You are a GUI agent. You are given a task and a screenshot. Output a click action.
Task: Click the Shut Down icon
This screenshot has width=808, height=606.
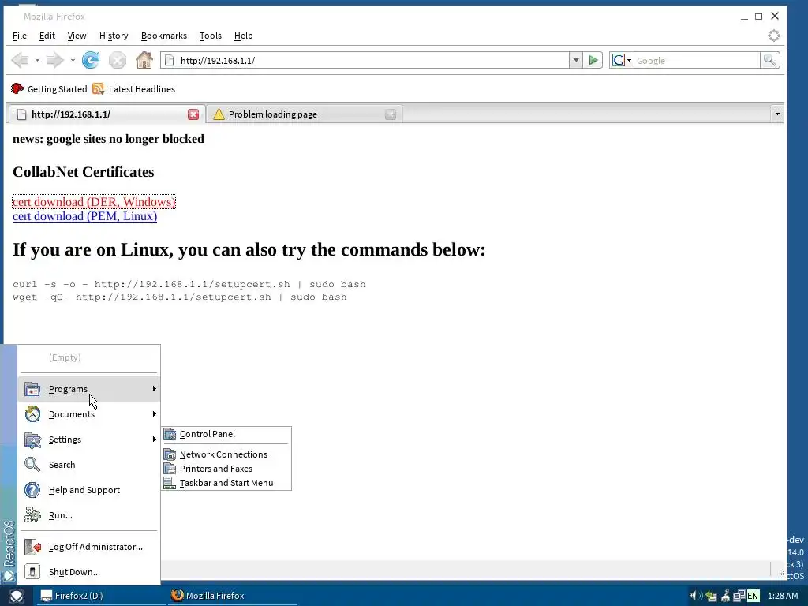(x=32, y=572)
